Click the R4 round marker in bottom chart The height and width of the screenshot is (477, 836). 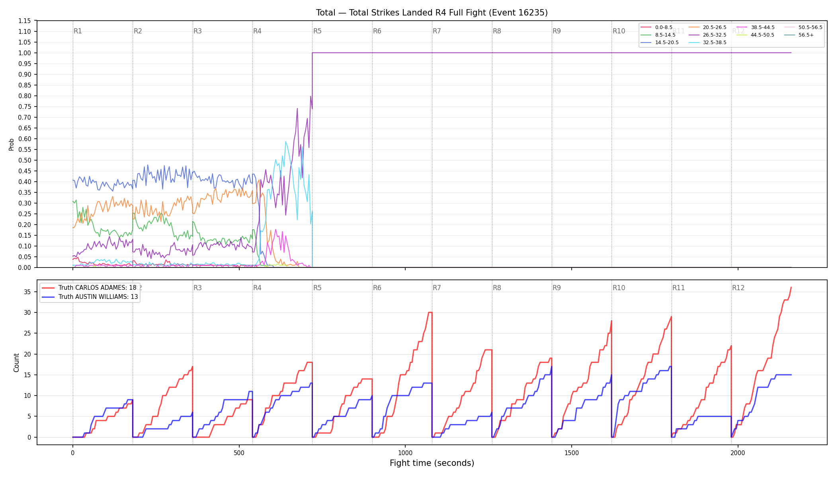(x=257, y=288)
